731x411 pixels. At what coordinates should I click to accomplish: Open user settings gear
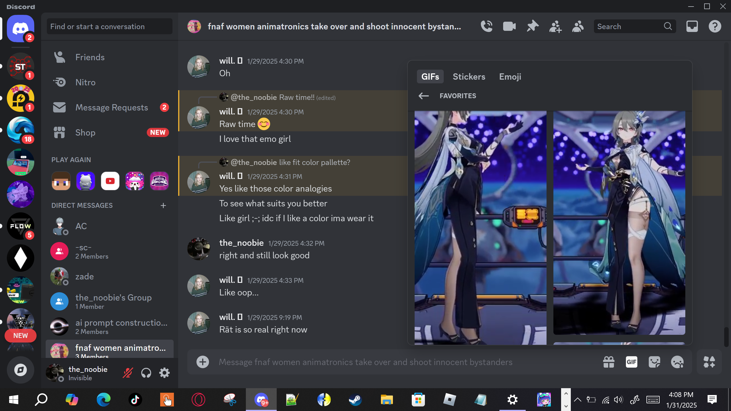(x=164, y=373)
